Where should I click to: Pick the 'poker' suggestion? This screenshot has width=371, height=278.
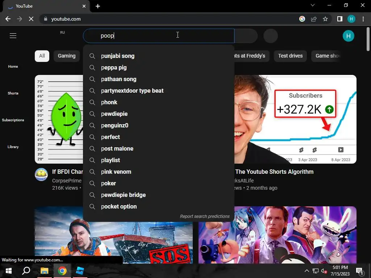tap(159, 184)
